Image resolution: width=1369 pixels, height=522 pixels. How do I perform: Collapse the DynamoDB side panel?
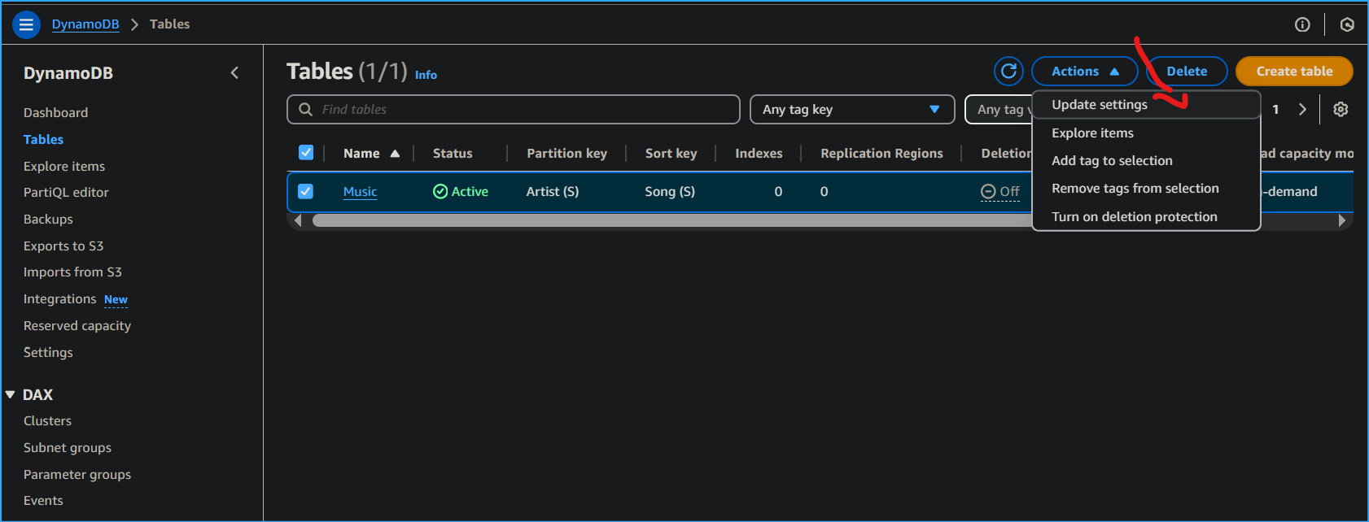click(234, 73)
